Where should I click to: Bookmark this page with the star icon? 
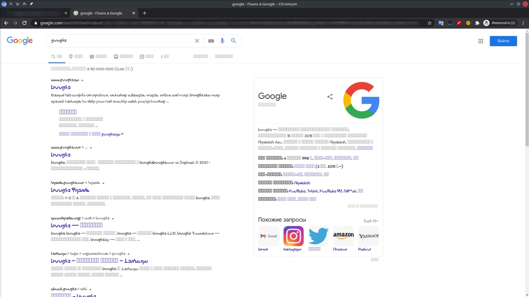click(x=430, y=23)
